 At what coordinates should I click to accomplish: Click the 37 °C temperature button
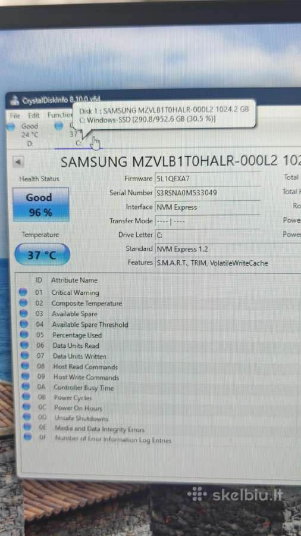[42, 255]
